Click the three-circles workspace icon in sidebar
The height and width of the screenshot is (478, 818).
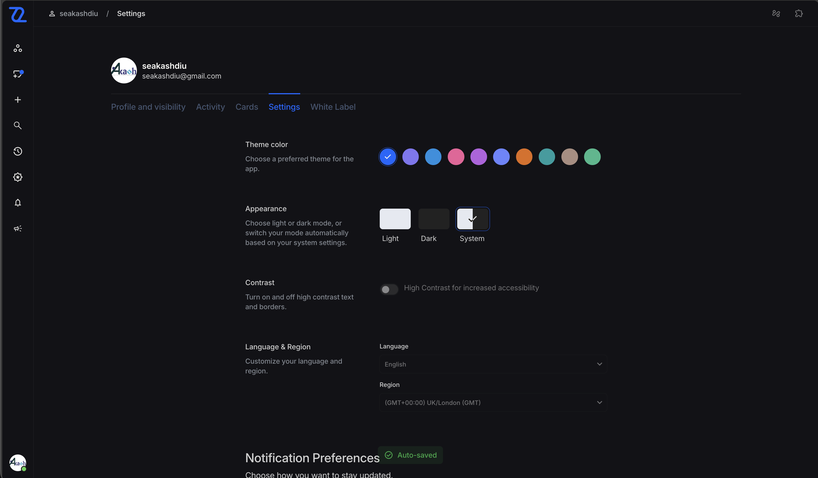[x=18, y=48]
